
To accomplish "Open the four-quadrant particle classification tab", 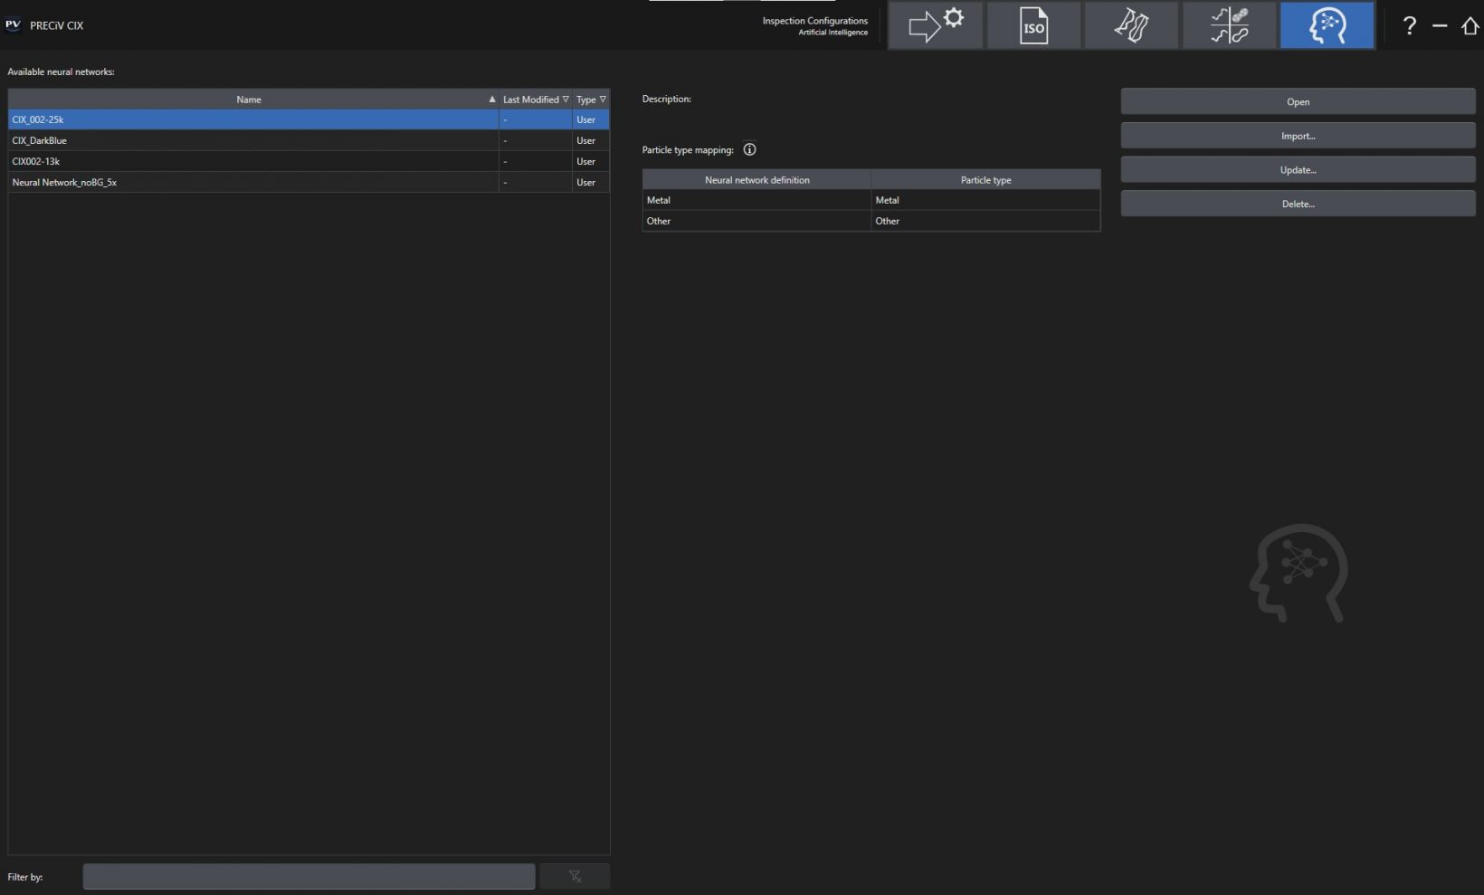I will pos(1229,25).
